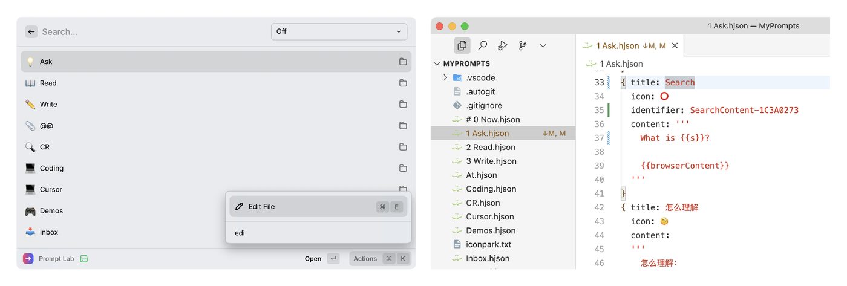Select the Coding prompt row in Raycast
The height and width of the screenshot is (286, 847).
pyautogui.click(x=216, y=168)
